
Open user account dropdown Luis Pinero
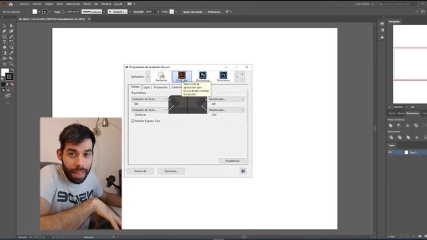tap(364, 4)
